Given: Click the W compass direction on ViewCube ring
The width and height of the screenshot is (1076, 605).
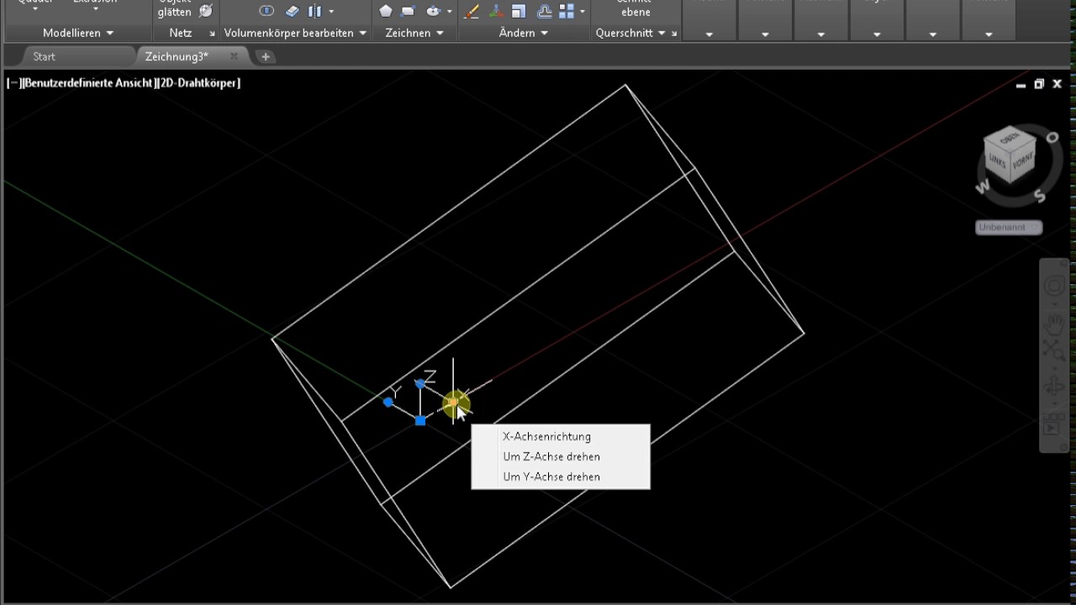Looking at the screenshot, I should [x=983, y=187].
